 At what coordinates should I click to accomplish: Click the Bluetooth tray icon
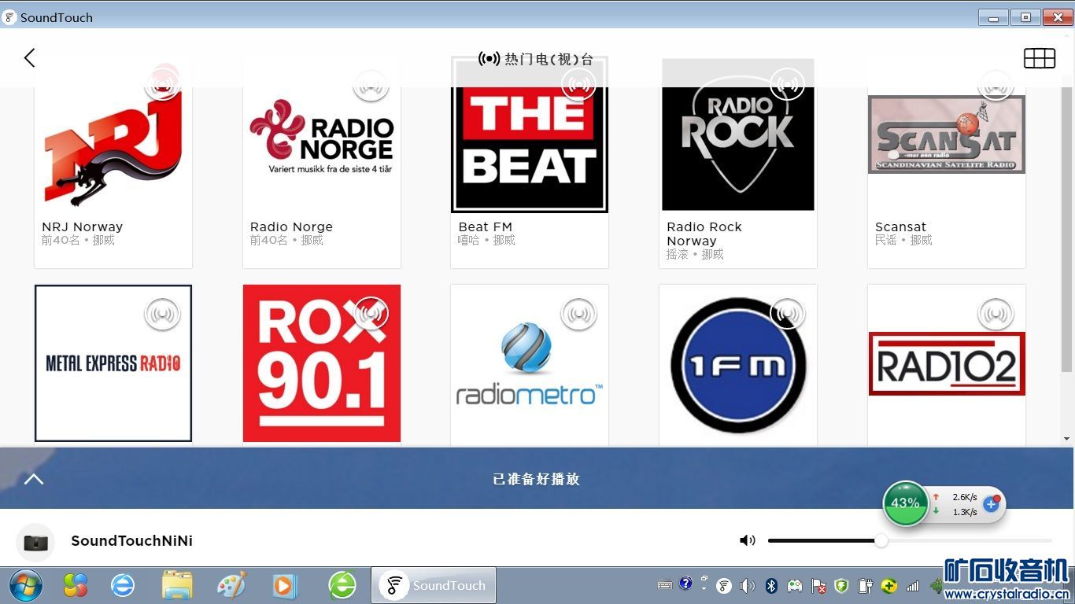(x=772, y=585)
